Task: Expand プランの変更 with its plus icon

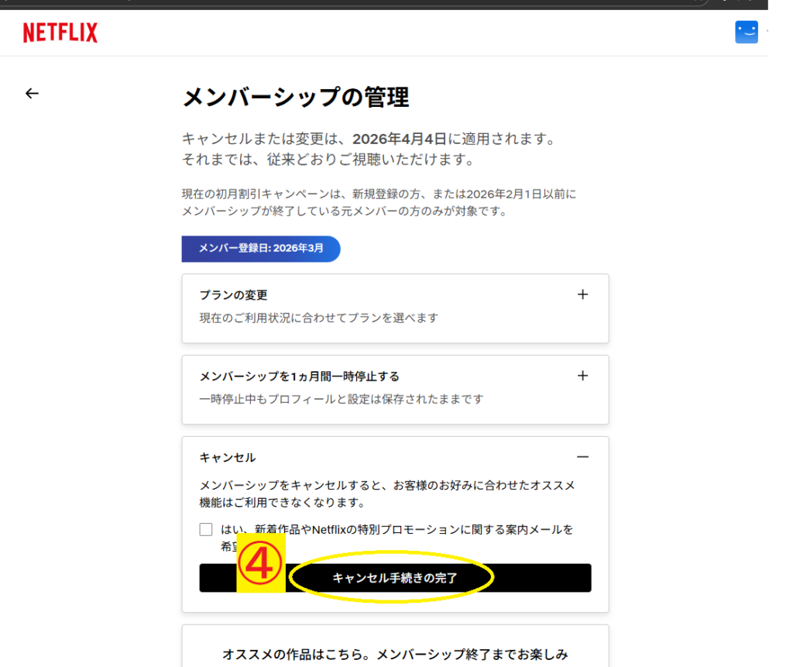Action: point(582,294)
